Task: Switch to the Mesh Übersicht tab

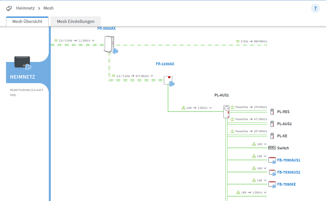Action: [x=27, y=21]
